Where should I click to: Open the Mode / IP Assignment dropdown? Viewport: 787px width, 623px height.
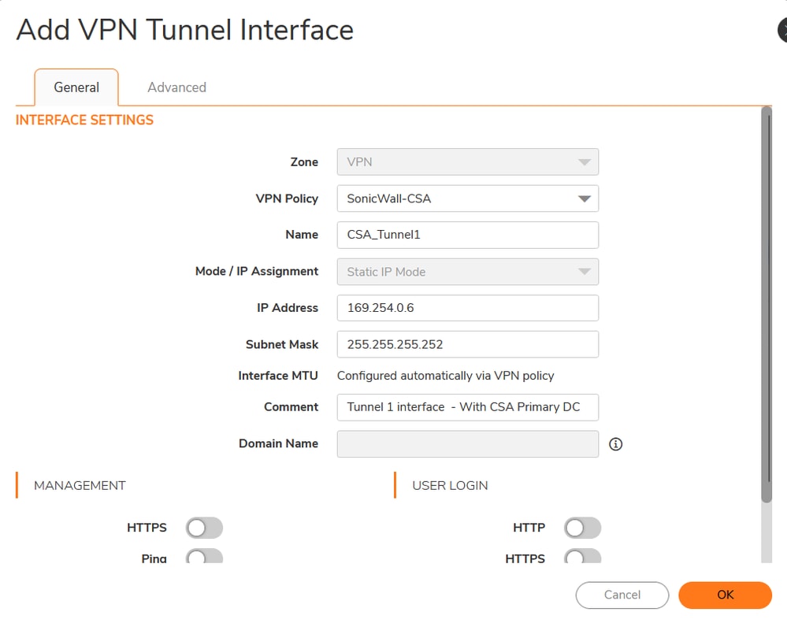tap(467, 272)
